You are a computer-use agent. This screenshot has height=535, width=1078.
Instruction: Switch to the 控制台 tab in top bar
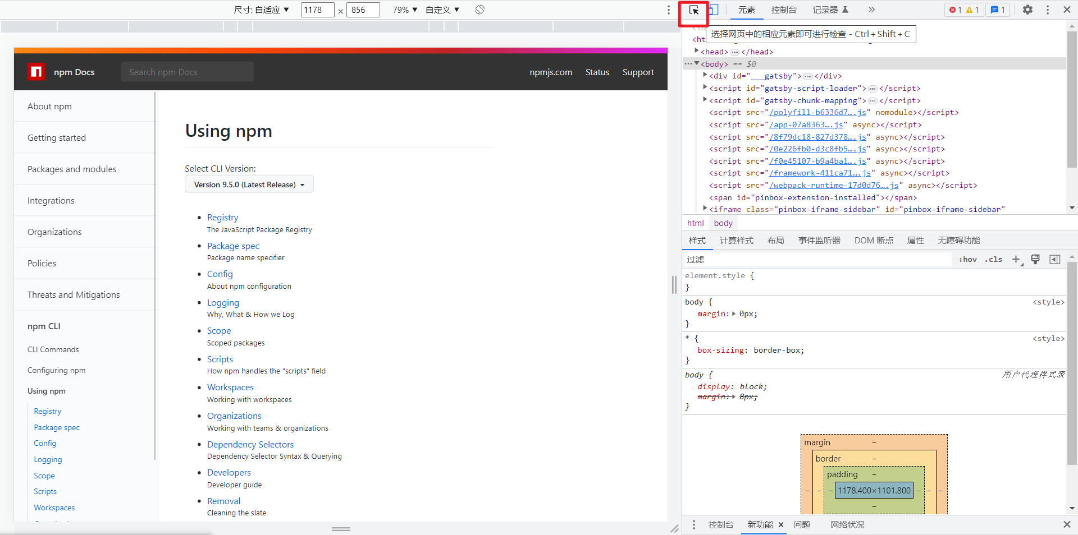784,10
